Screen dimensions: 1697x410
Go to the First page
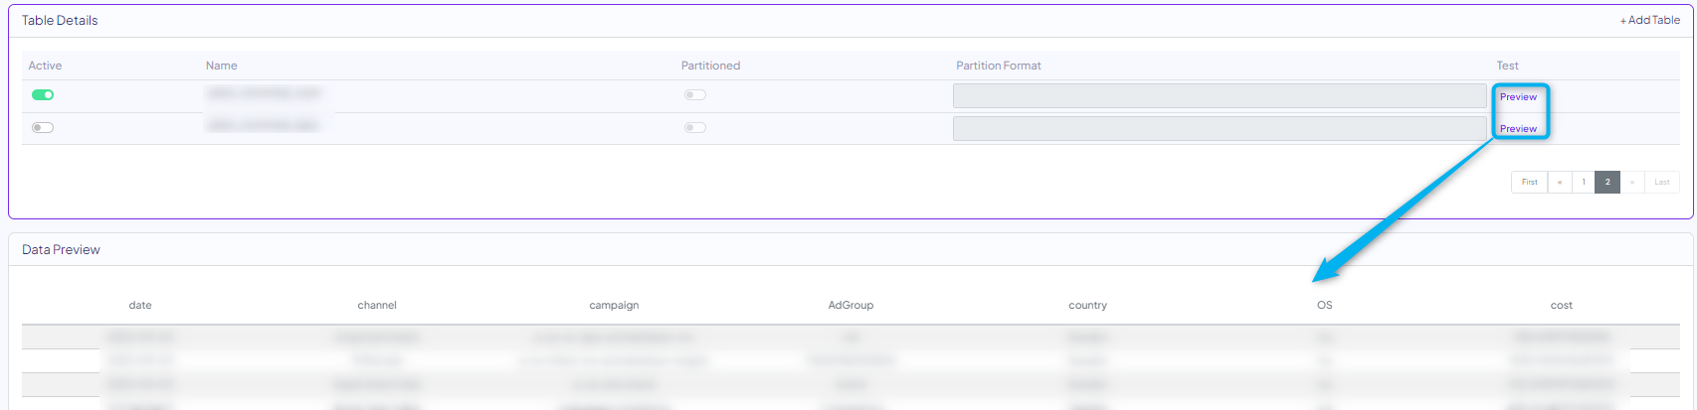(1529, 183)
